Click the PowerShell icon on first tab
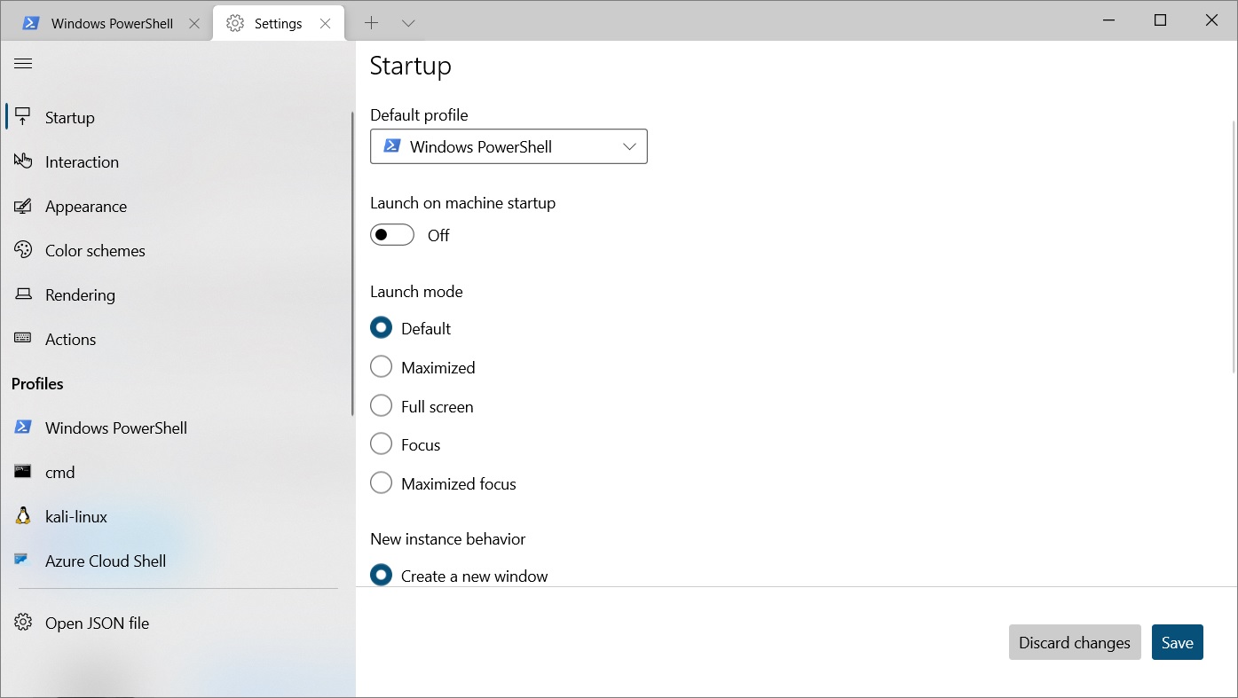Screen dimensions: 1238x698 tap(31, 23)
